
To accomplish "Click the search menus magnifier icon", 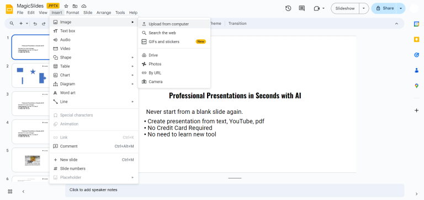I will coord(12,24).
